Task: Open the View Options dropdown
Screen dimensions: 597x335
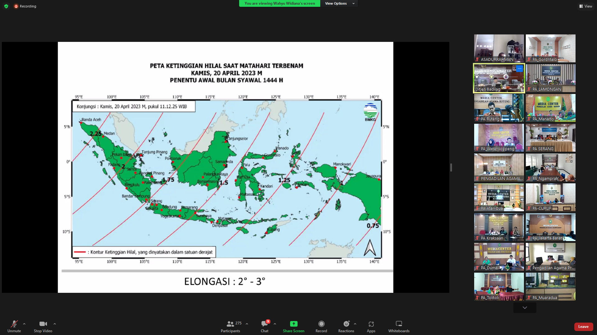Action: click(x=339, y=3)
